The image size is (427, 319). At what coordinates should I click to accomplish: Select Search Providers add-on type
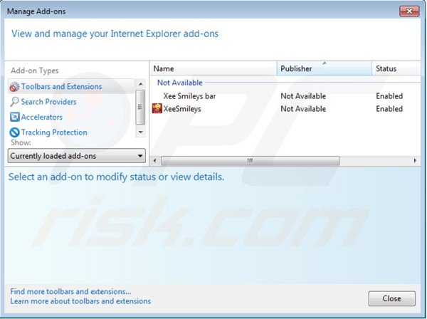click(x=48, y=102)
